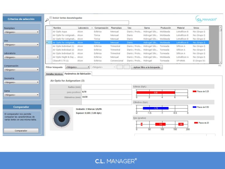Image resolution: width=225 pixels, height=169 pixels.
Task: Enable Incluir lentes descatalogadas checkbox
Action: coord(51,18)
